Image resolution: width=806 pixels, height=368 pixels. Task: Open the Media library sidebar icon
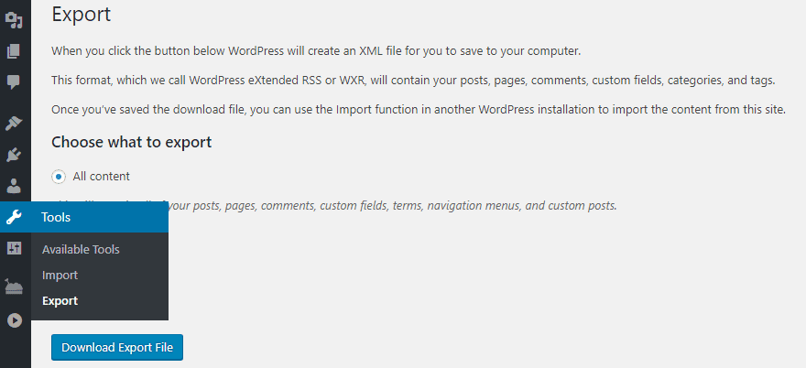14,20
